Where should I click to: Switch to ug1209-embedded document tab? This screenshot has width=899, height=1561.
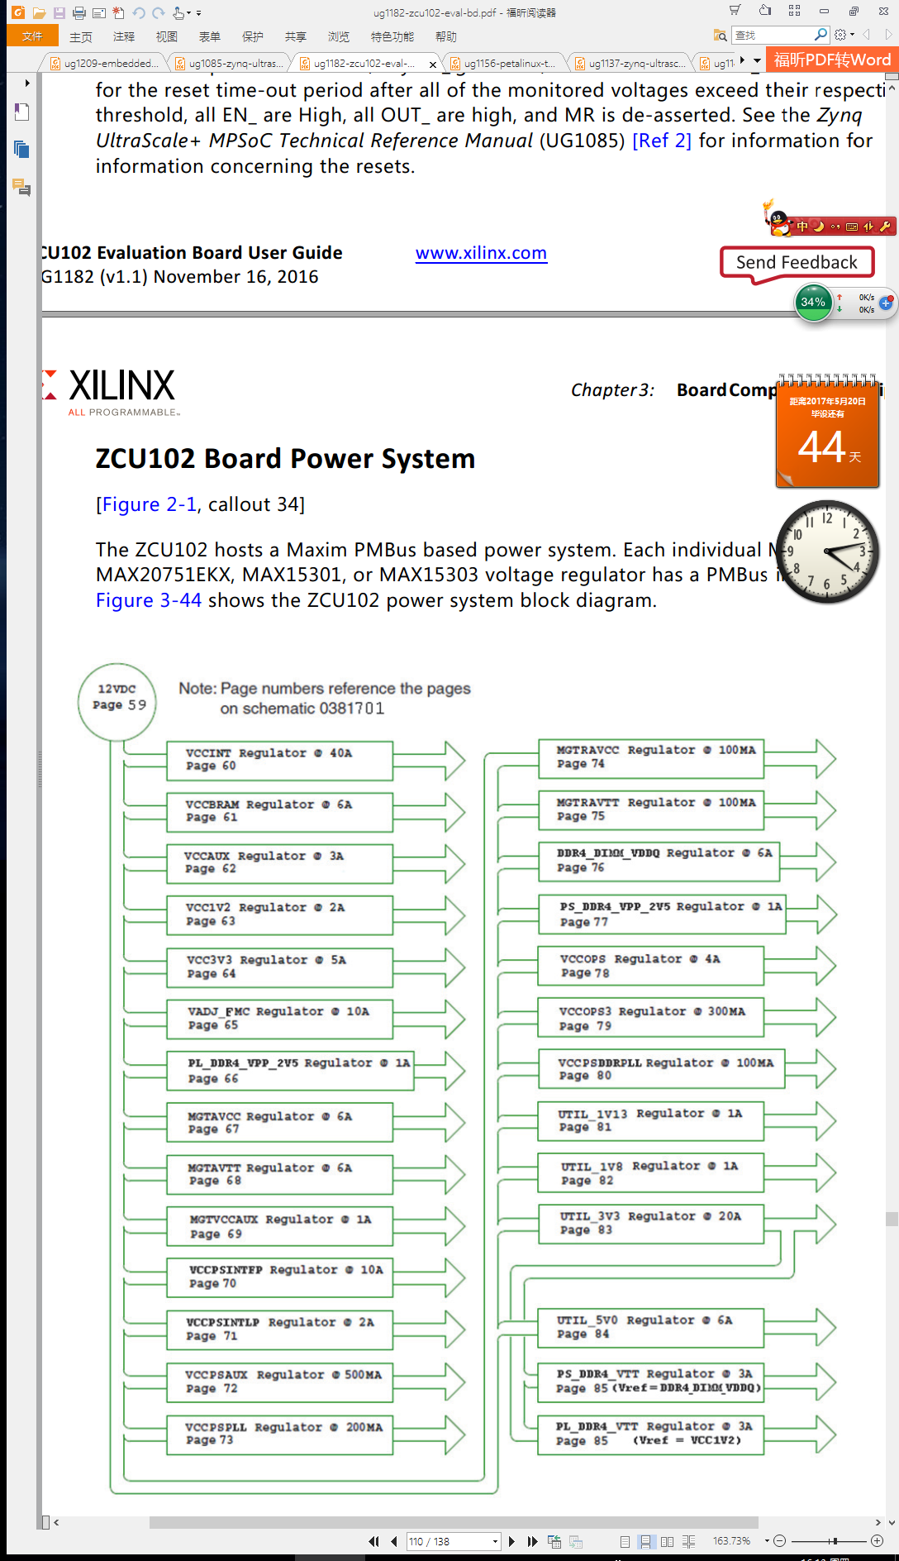104,63
